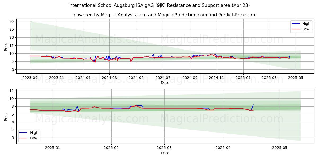Click the '4' y-axis tick, bottom chart
Screen dimensions: 318x159
pyautogui.click(x=13, y=122)
